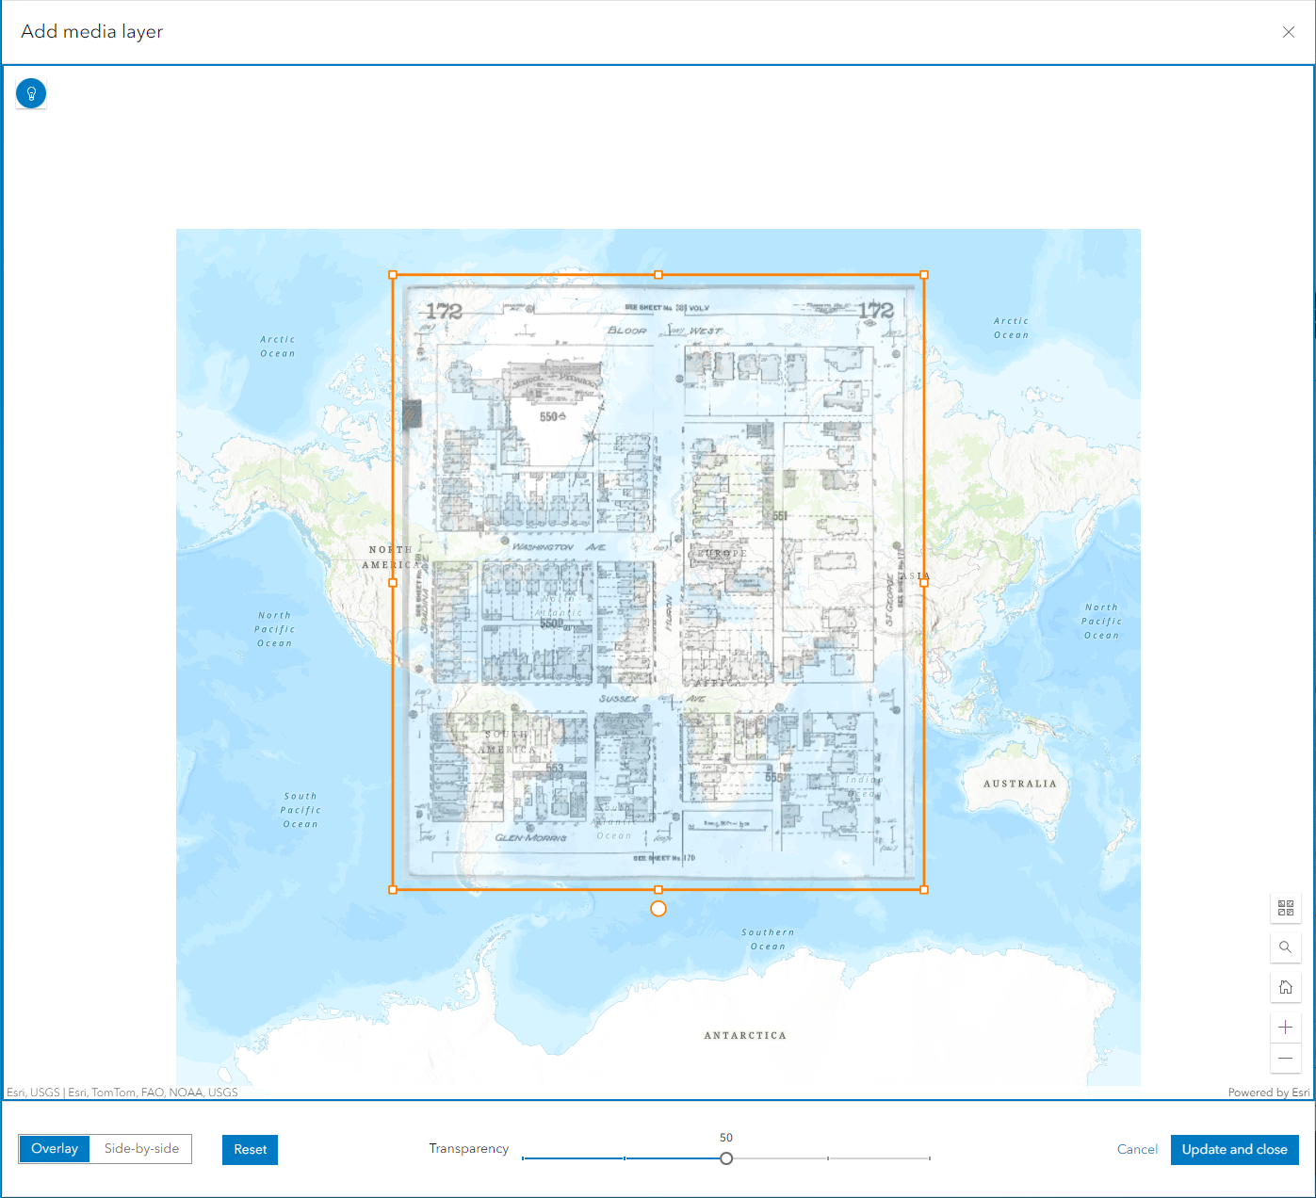Click the South Pacific Ocean label

(301, 810)
